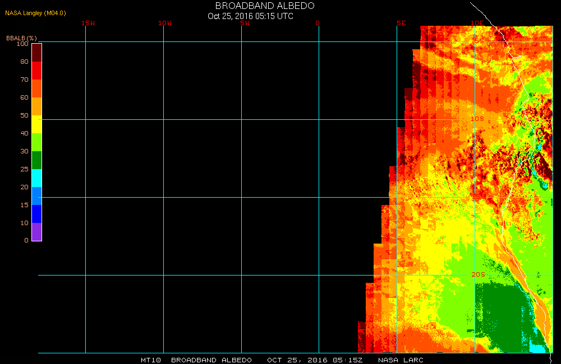Pick the dark maroon 80-100 legend color
This screenshot has height=364, width=561.
(37, 53)
